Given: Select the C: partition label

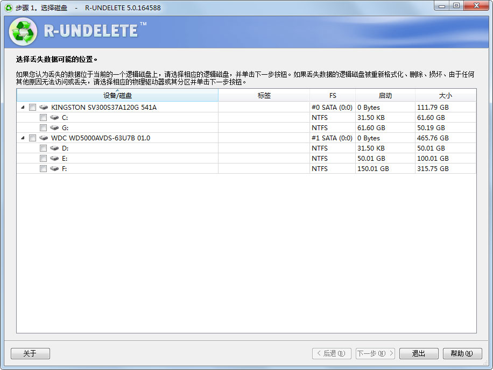Looking at the screenshot, I should (x=65, y=118).
